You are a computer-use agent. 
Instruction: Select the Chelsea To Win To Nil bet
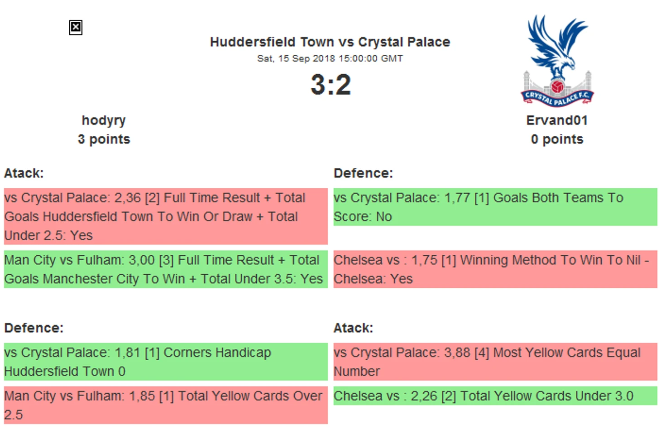click(495, 269)
